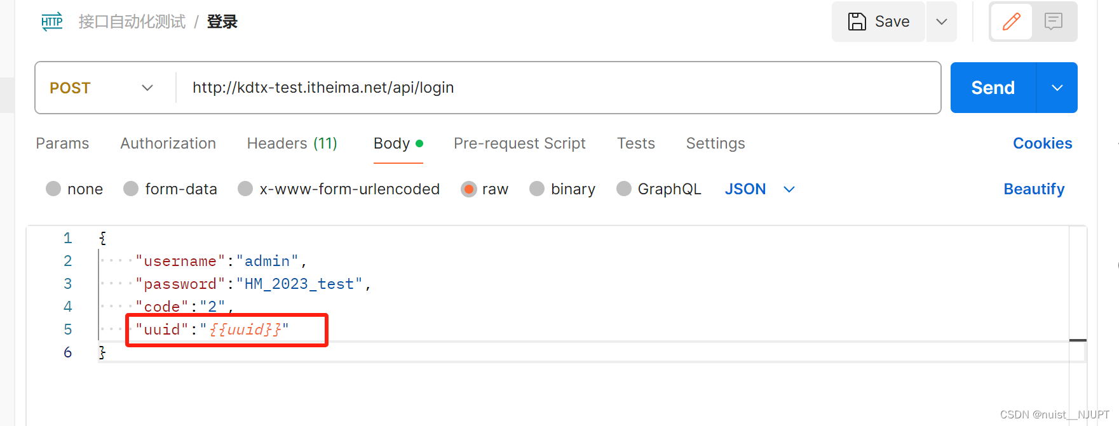Choose x-www-form-urlencoded body type
The width and height of the screenshot is (1119, 426).
point(245,189)
